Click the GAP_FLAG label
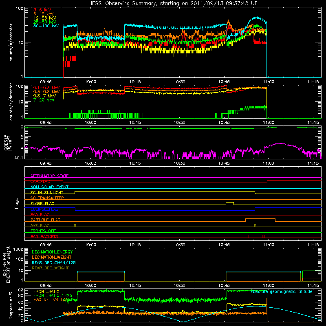 click(x=40, y=181)
